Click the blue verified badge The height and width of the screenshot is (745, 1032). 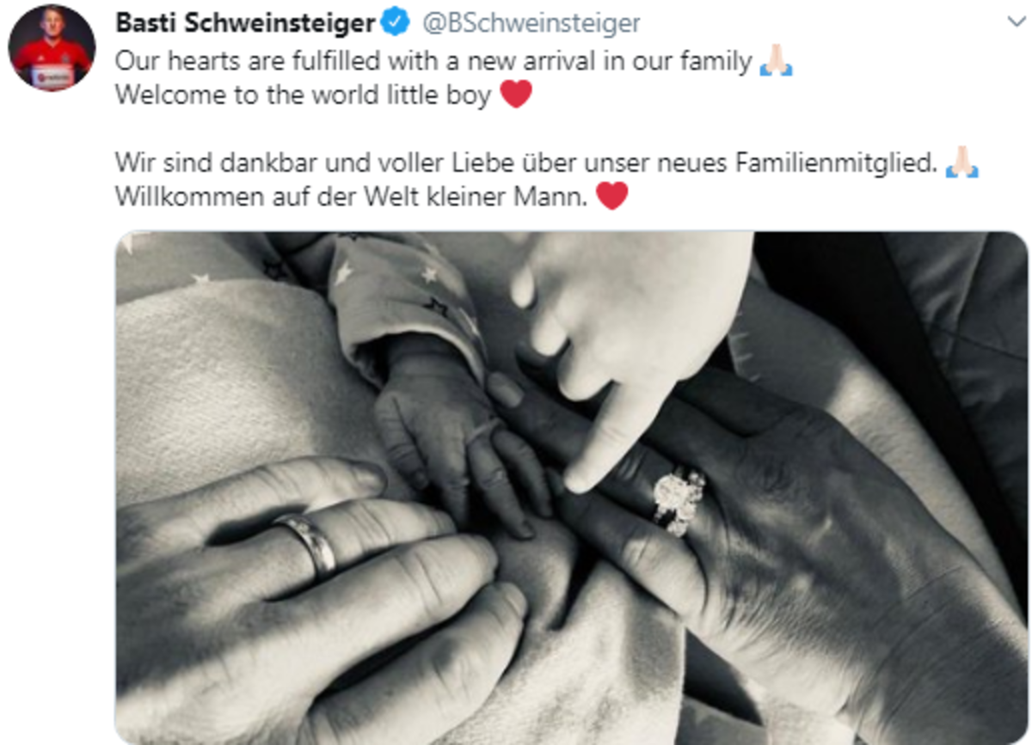tap(395, 23)
